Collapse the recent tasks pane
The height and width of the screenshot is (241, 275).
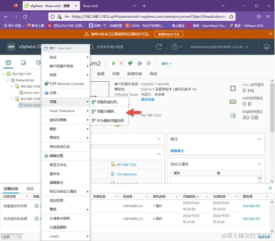(270, 188)
